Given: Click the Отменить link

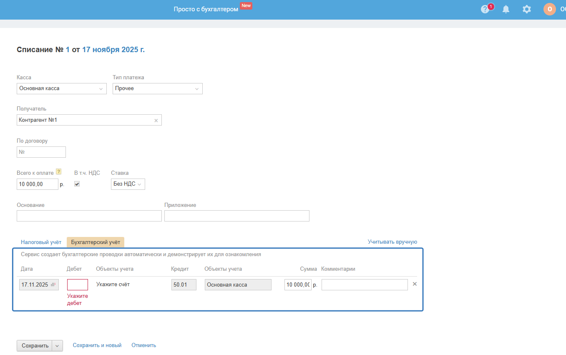Looking at the screenshot, I should (x=144, y=345).
